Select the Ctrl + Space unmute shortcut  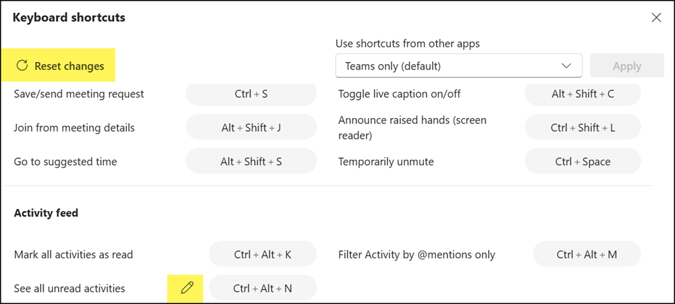pos(583,161)
